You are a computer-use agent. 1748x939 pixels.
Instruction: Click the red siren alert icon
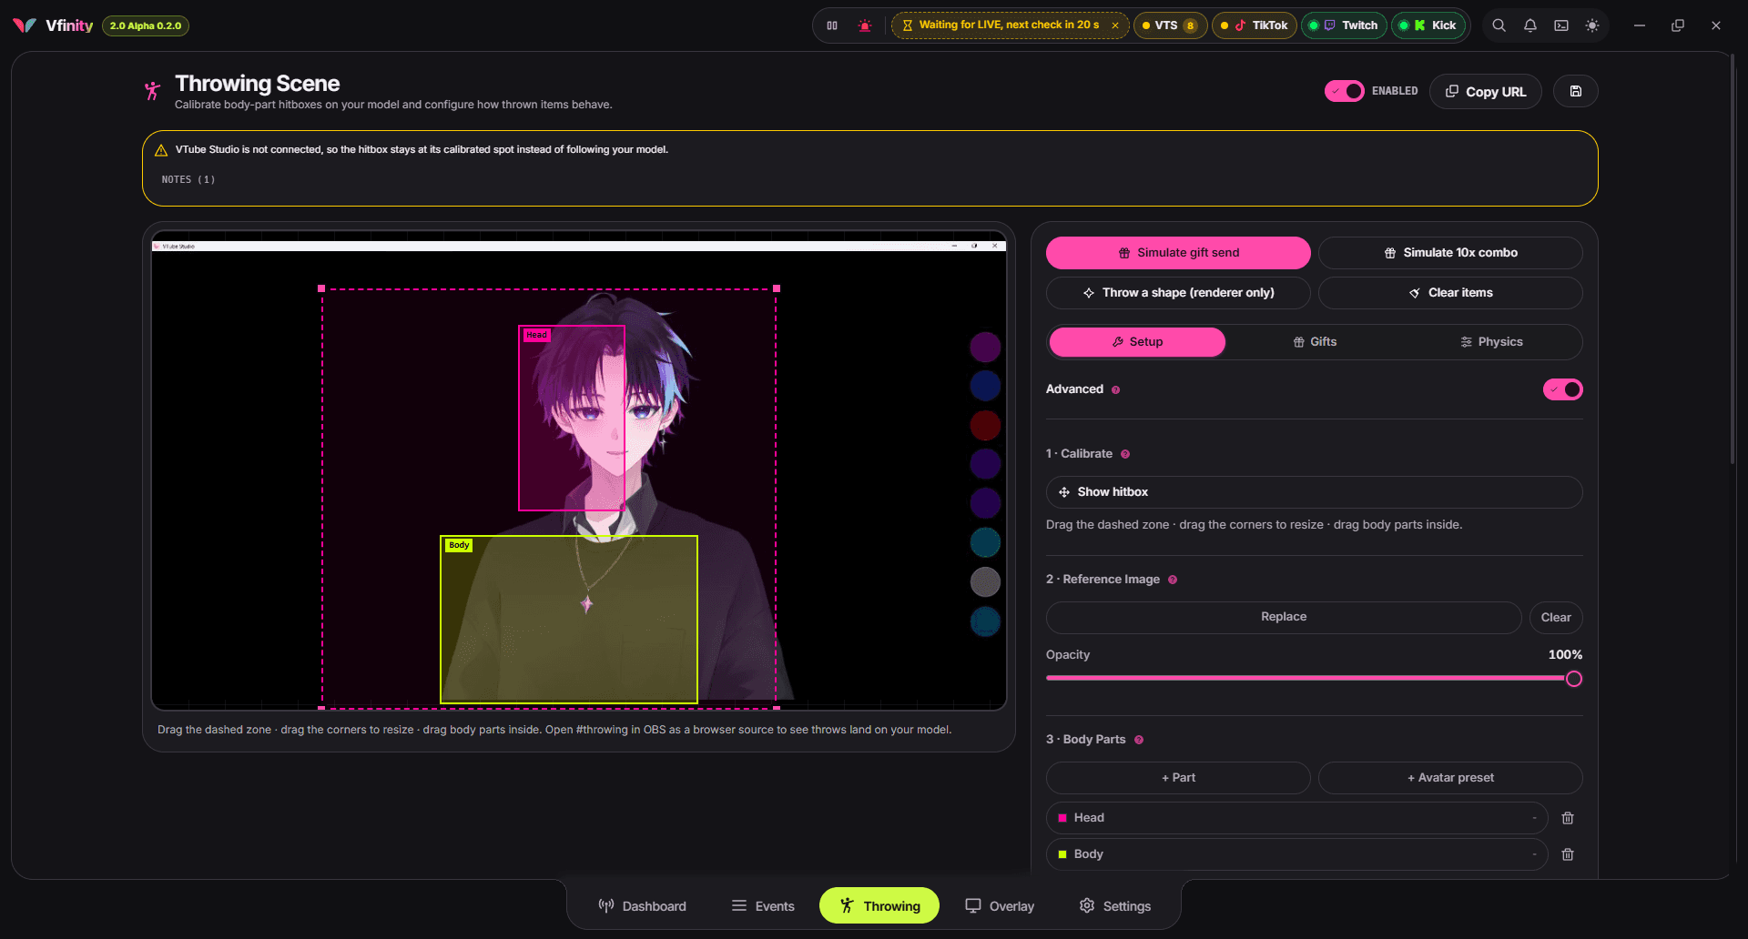[x=865, y=25]
